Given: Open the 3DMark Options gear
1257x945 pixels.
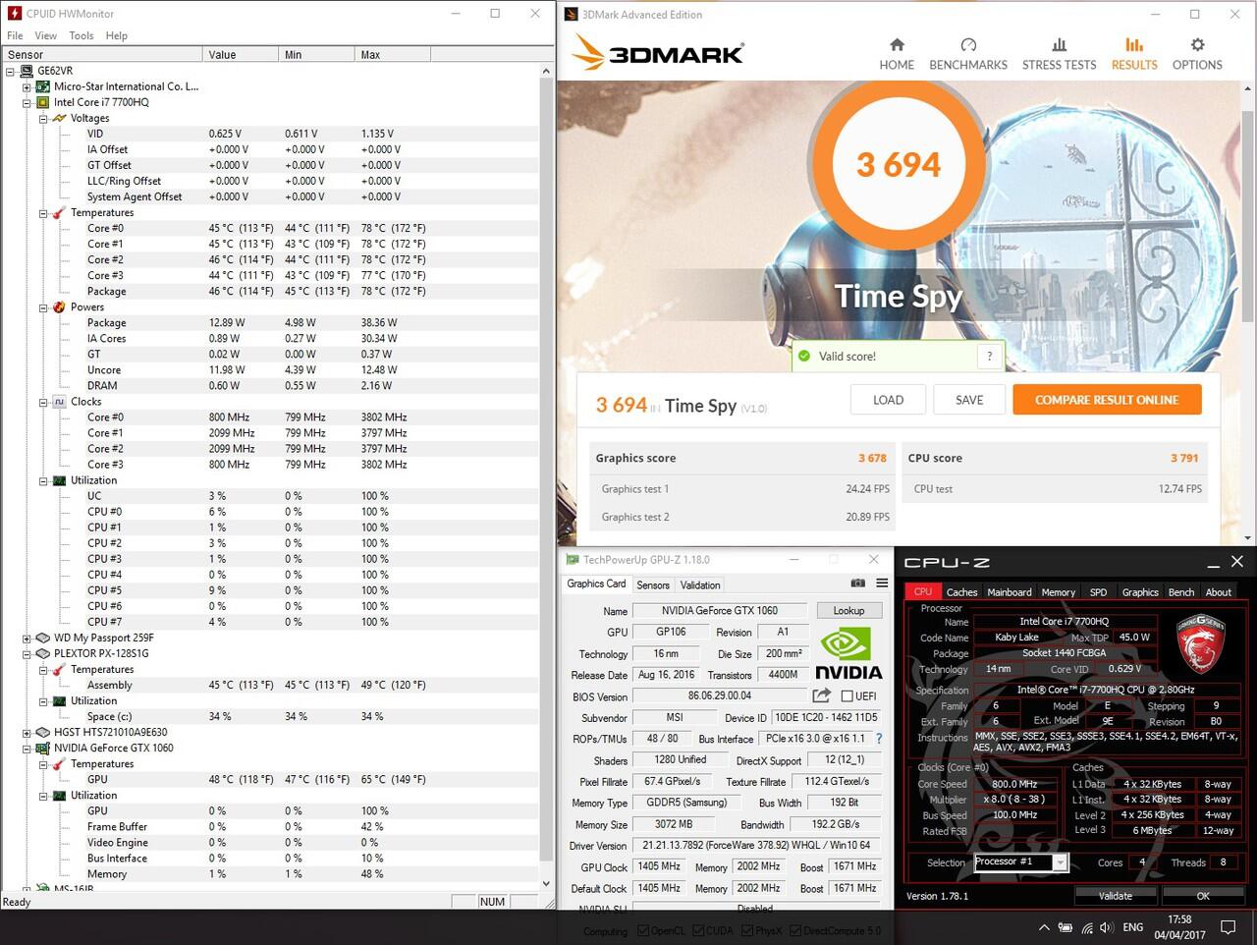Looking at the screenshot, I should pyautogui.click(x=1197, y=55).
